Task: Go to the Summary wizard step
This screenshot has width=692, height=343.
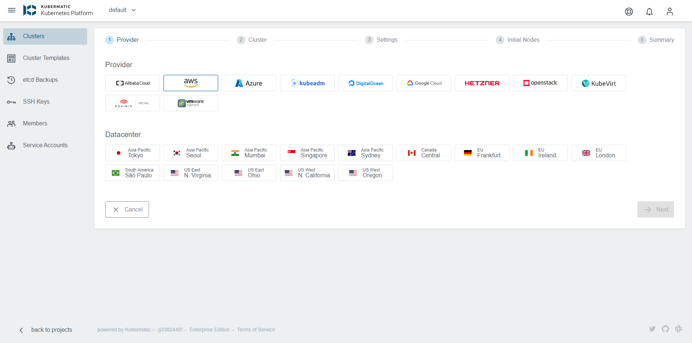Action: (x=656, y=40)
